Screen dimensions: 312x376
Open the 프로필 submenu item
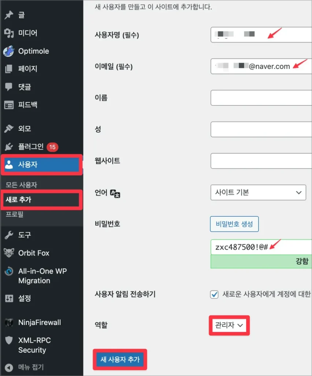click(15, 214)
